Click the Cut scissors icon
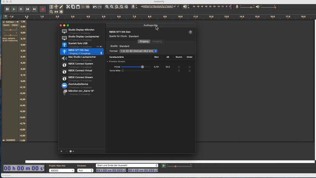 (68, 7)
